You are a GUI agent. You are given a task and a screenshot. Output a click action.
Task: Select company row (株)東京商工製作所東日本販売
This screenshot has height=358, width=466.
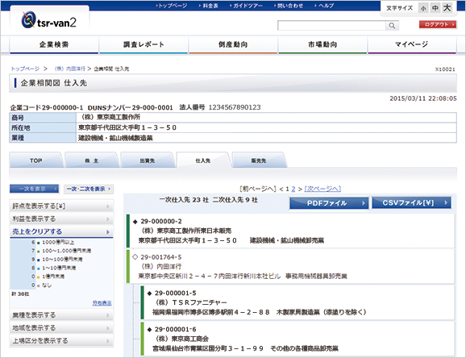290,231
